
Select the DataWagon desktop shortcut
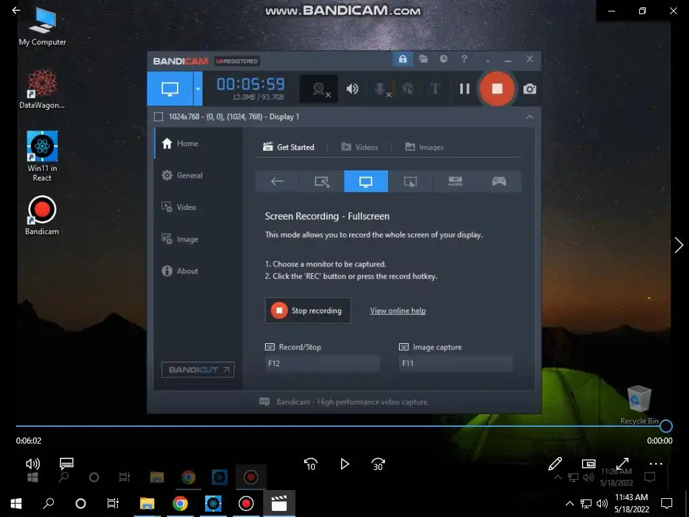[42, 90]
